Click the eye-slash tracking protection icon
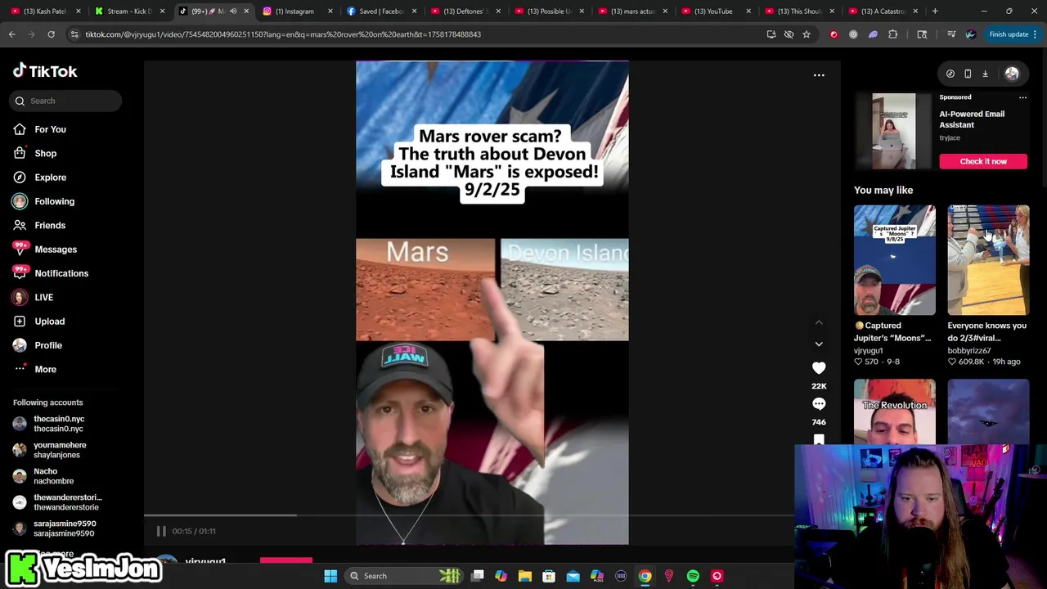The image size is (1047, 589). 789,34
